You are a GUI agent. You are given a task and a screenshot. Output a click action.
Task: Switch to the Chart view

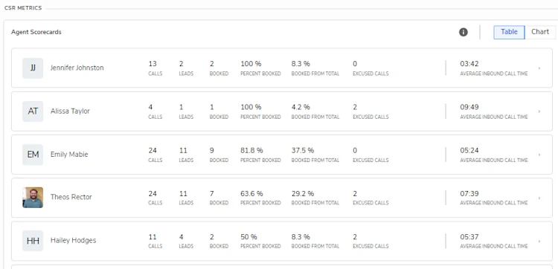tap(540, 32)
